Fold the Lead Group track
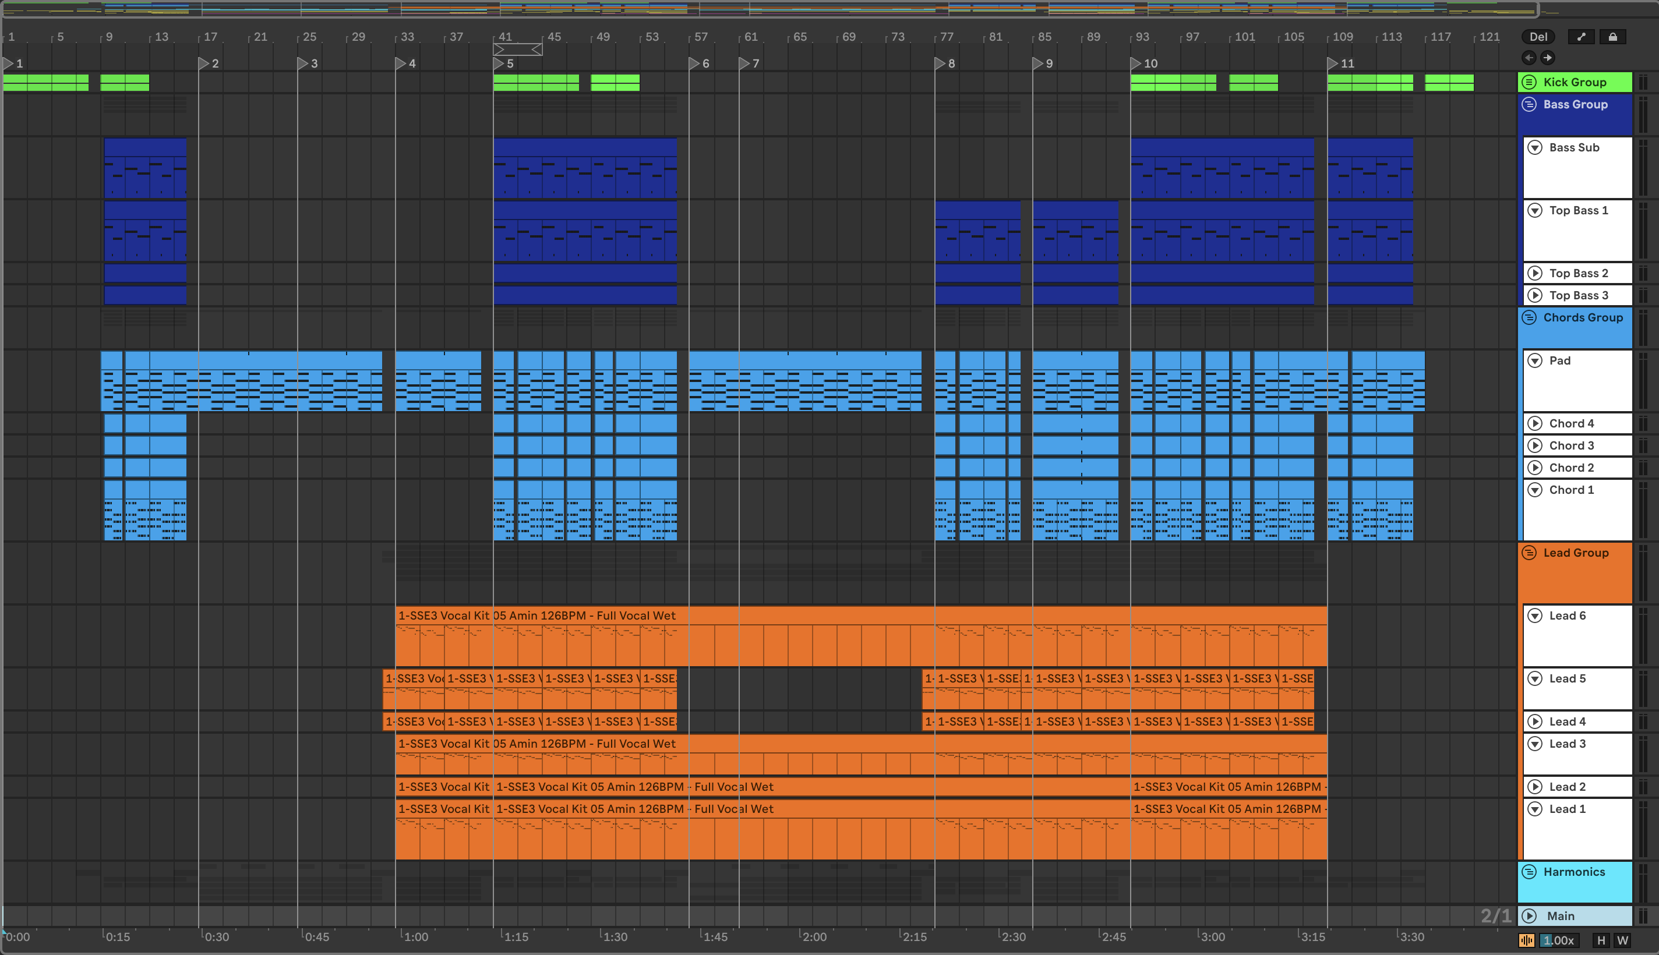The height and width of the screenshot is (955, 1659). [x=1529, y=552]
